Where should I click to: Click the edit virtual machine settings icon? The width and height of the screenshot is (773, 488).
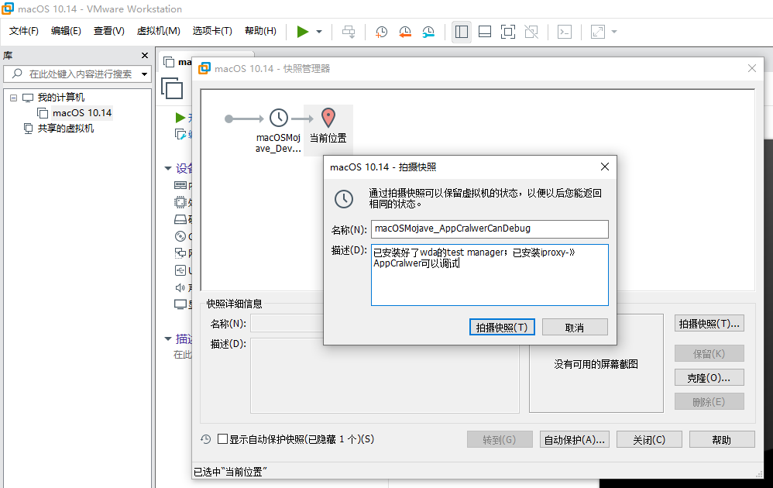(x=180, y=134)
